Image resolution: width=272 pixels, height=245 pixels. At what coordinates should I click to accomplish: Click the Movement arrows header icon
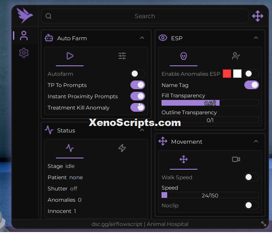coord(163,141)
